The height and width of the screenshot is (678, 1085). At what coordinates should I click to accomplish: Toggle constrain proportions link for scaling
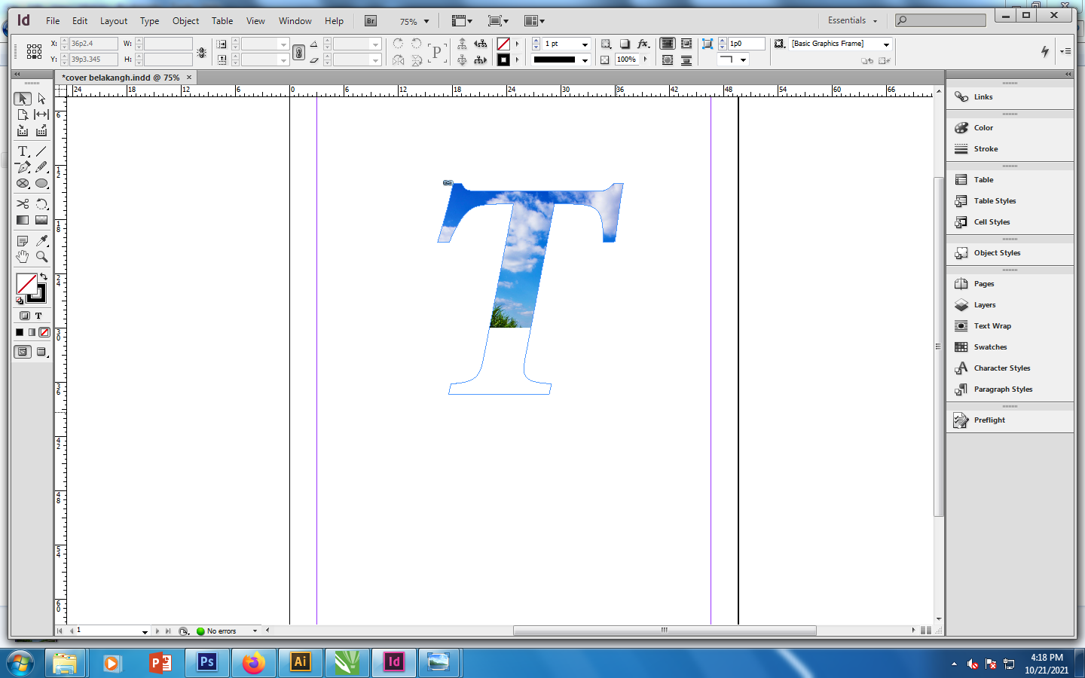(x=299, y=52)
